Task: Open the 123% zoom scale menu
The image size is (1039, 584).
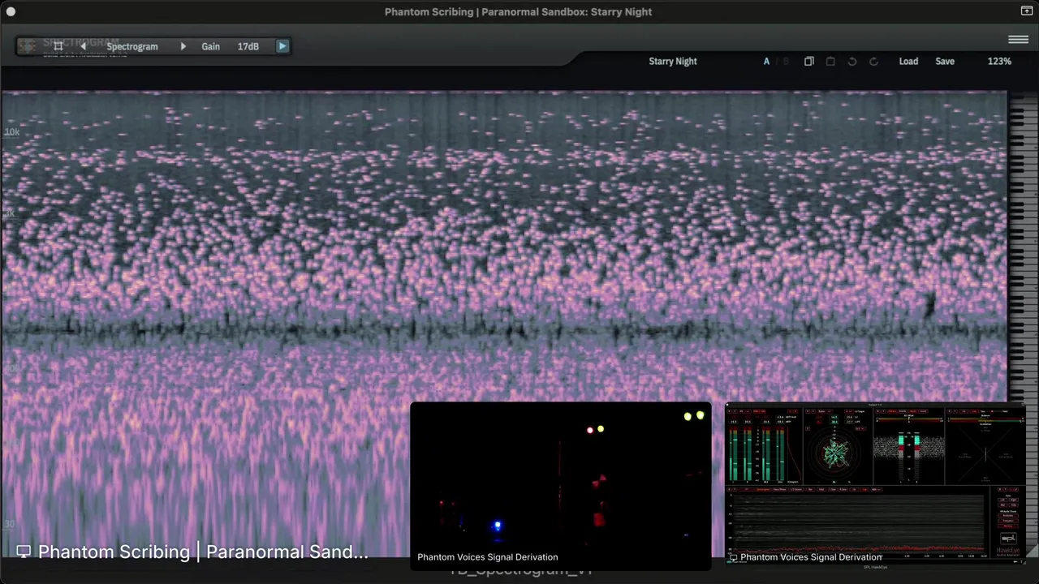Action: pos(999,61)
